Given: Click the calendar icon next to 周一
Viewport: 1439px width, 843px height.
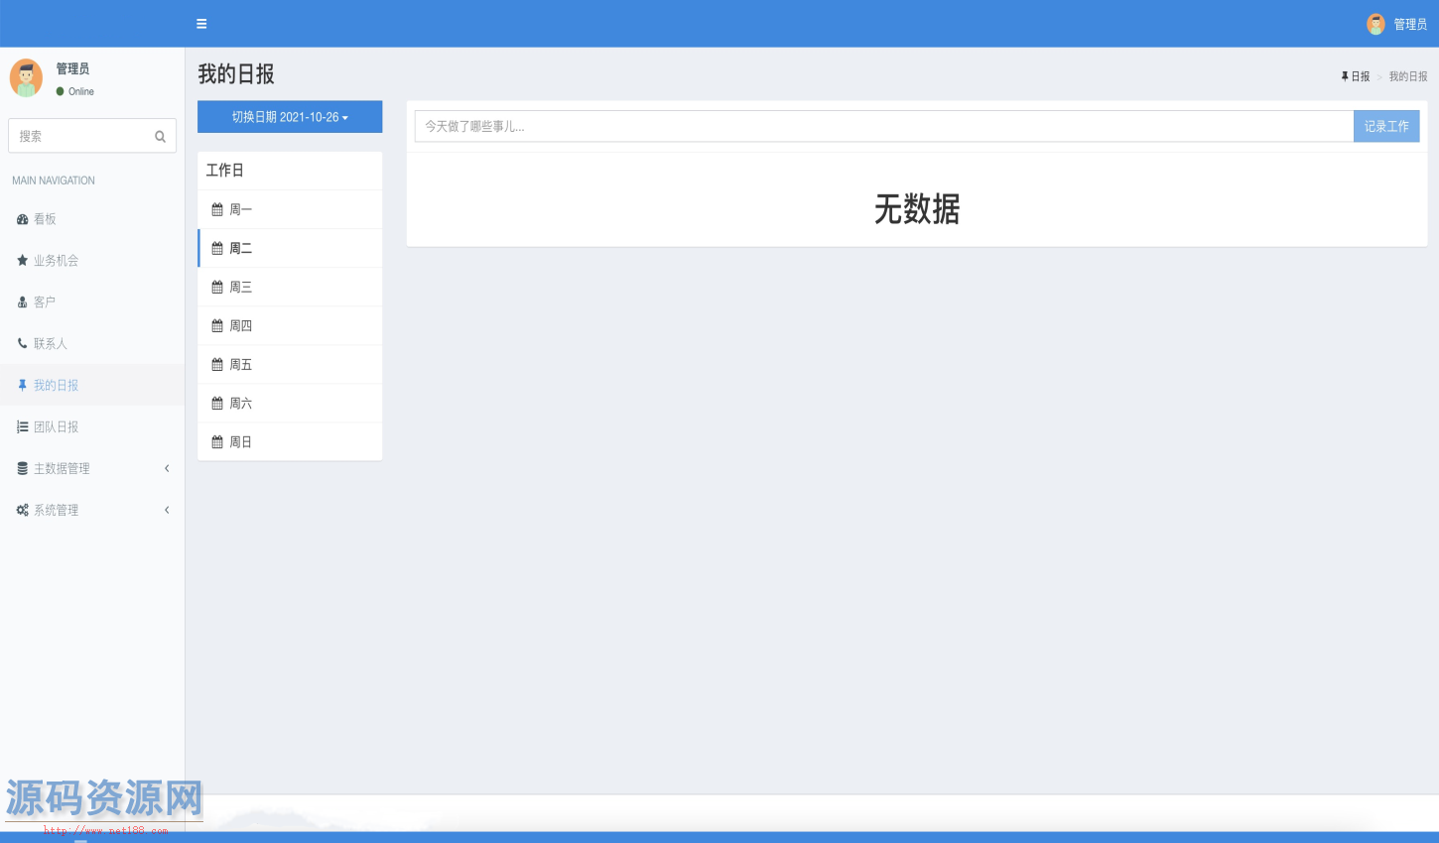Looking at the screenshot, I should (x=217, y=210).
